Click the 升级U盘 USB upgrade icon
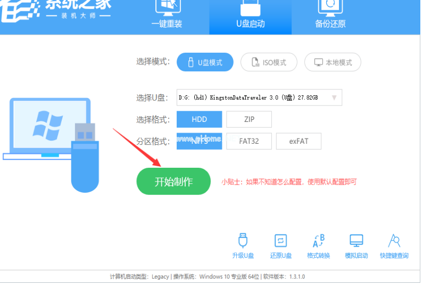The width and height of the screenshot is (423, 286). click(x=243, y=241)
